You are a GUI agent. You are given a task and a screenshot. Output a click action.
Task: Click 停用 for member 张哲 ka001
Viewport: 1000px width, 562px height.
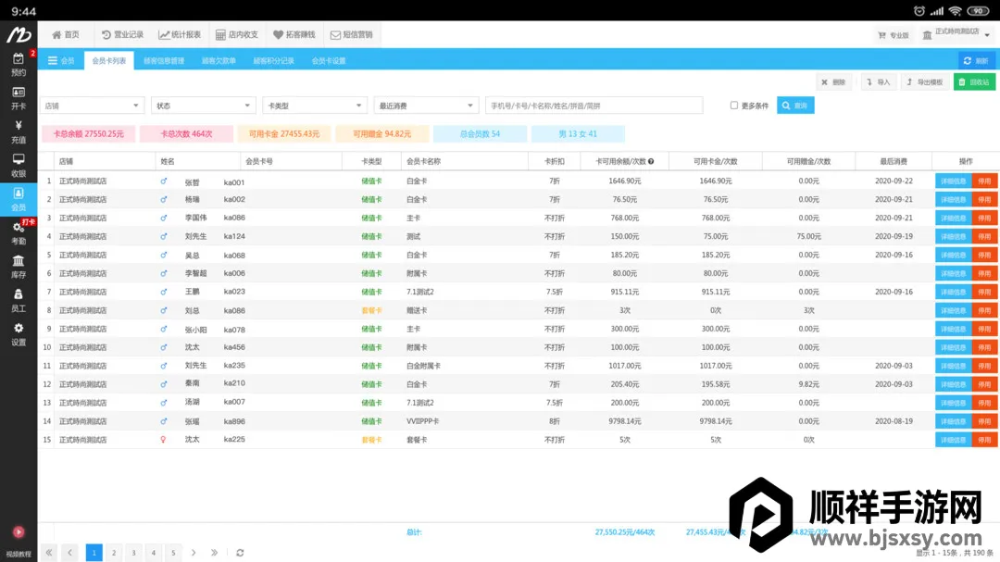pyautogui.click(x=984, y=181)
